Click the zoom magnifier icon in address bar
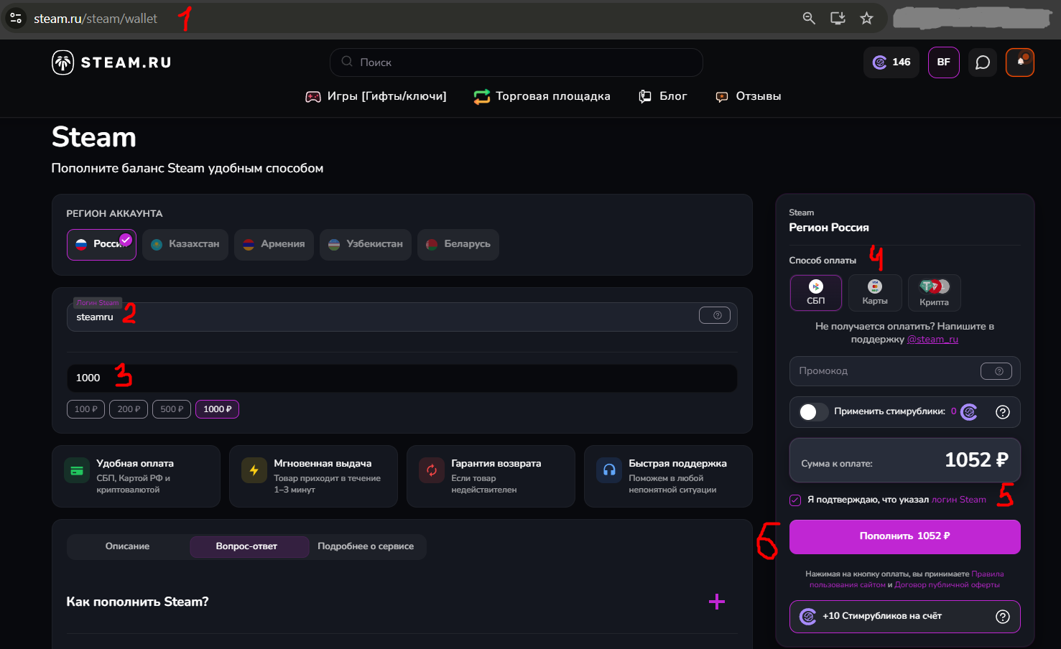The image size is (1061, 649). [x=809, y=18]
